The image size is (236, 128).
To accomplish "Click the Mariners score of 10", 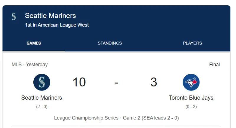I will (x=79, y=82).
